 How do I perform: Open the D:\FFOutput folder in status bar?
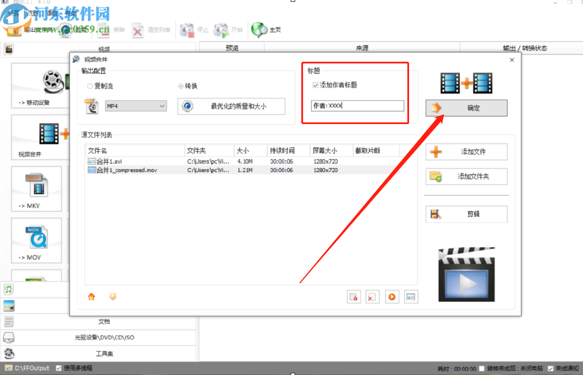(27, 368)
